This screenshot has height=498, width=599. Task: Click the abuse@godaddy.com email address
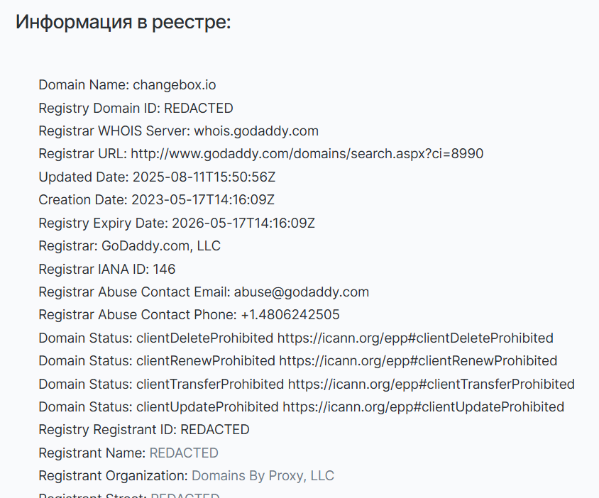pos(302,292)
